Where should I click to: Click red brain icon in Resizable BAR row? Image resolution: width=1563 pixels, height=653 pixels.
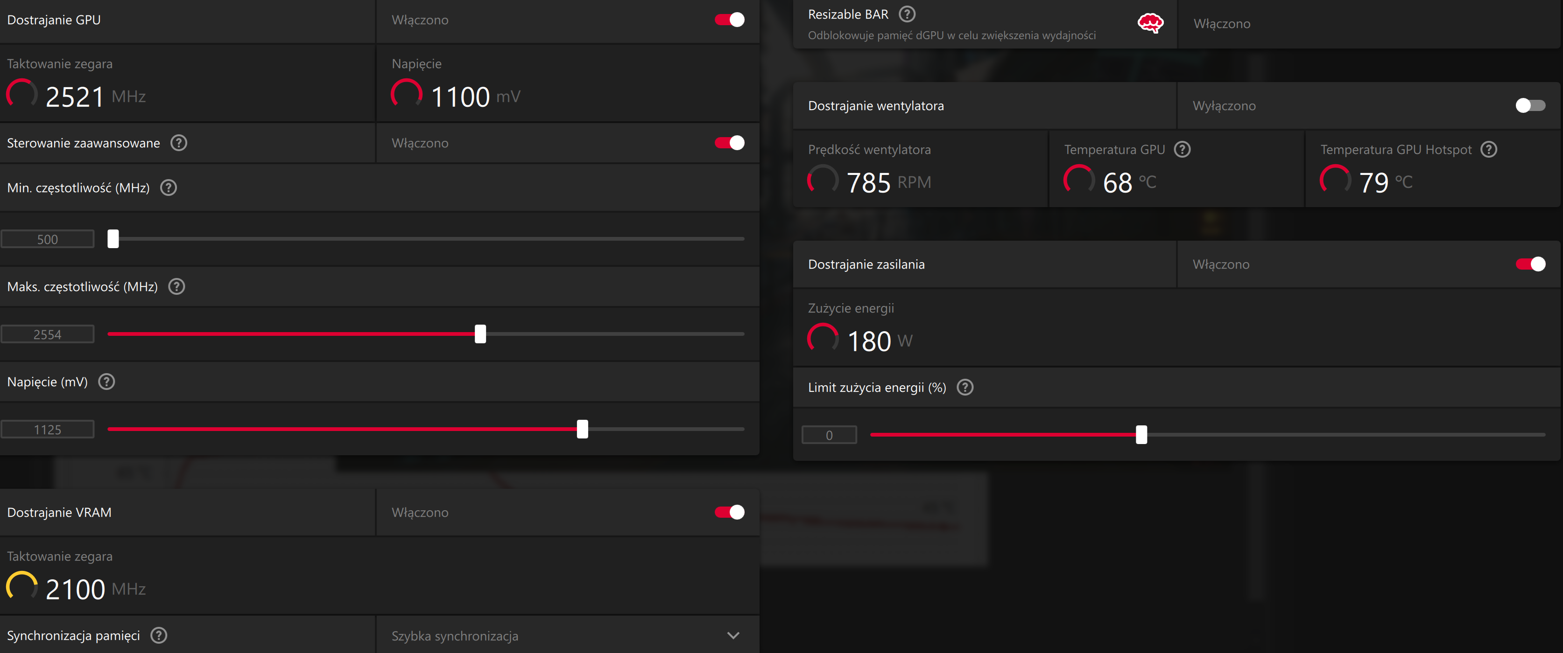tap(1149, 24)
